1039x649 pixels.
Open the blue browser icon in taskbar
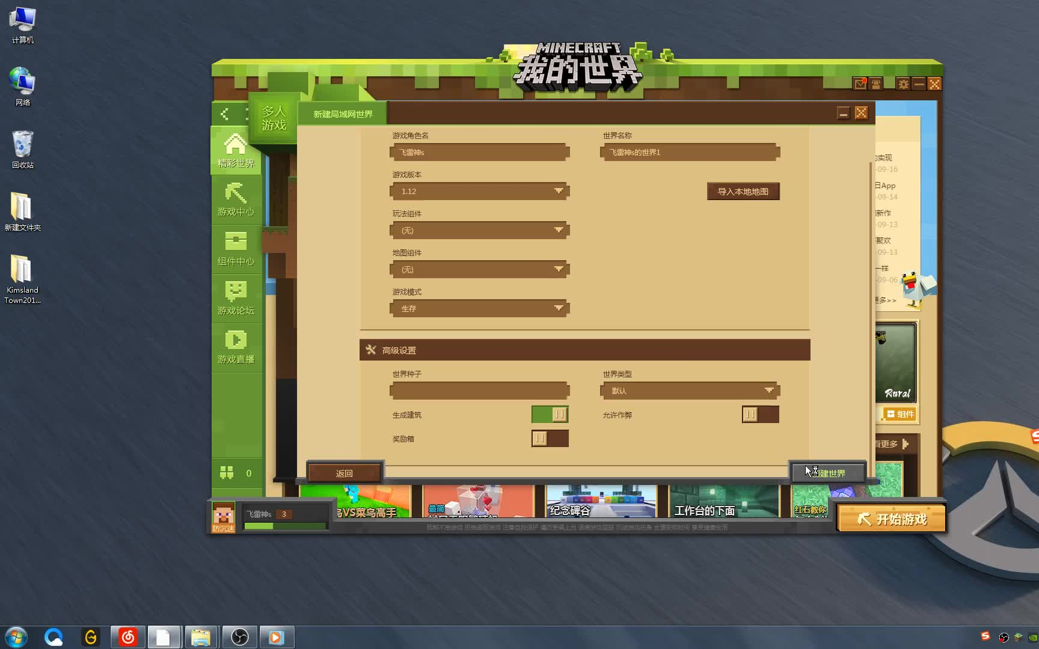[54, 637]
